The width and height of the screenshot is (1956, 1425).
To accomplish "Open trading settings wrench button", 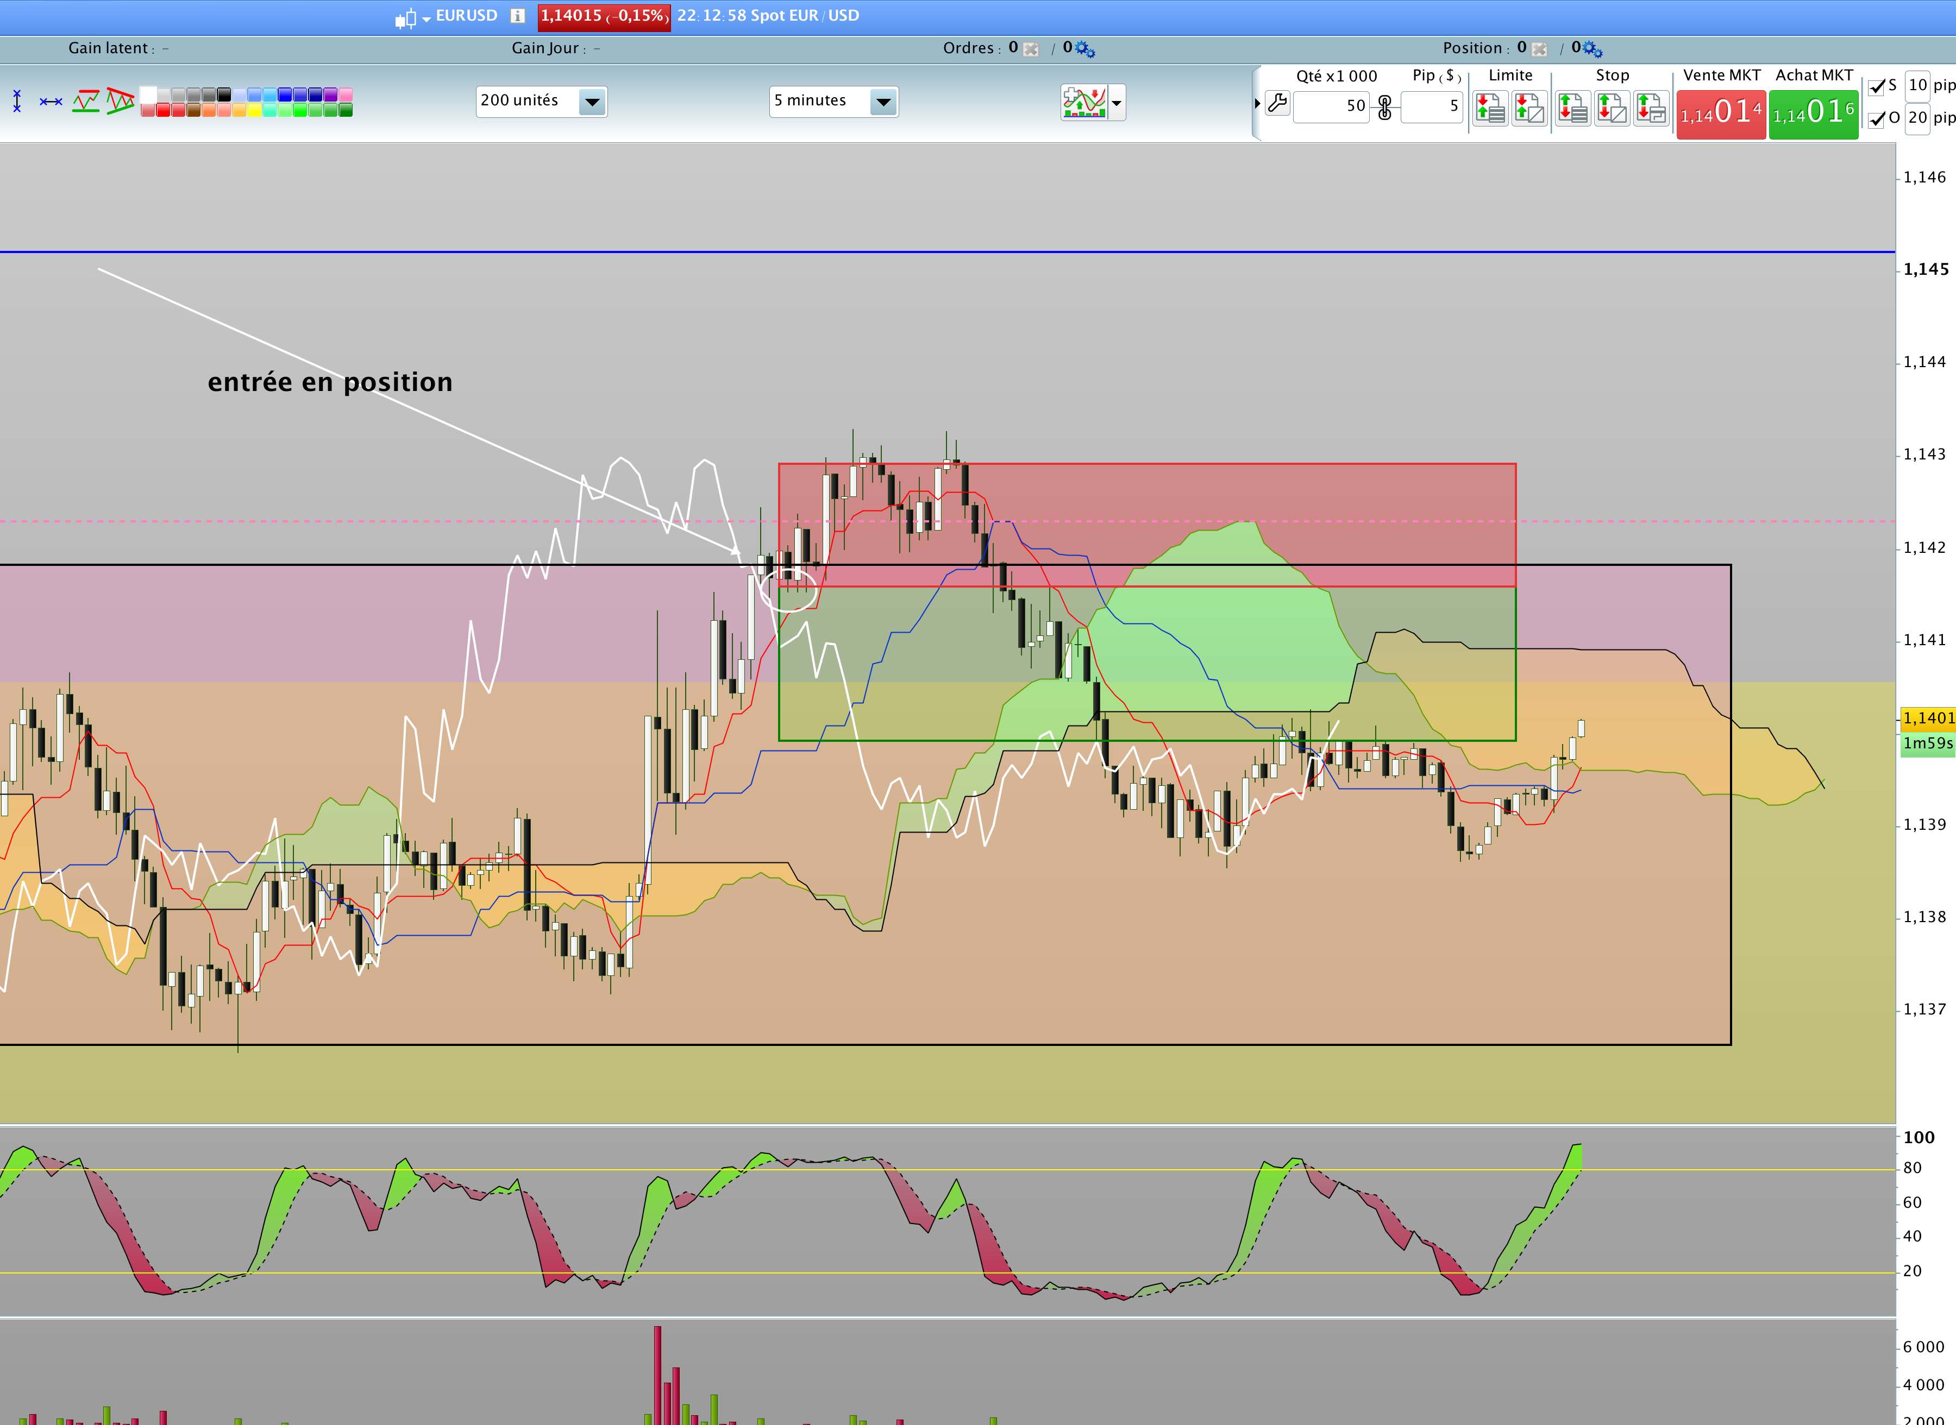I will pos(1277,104).
